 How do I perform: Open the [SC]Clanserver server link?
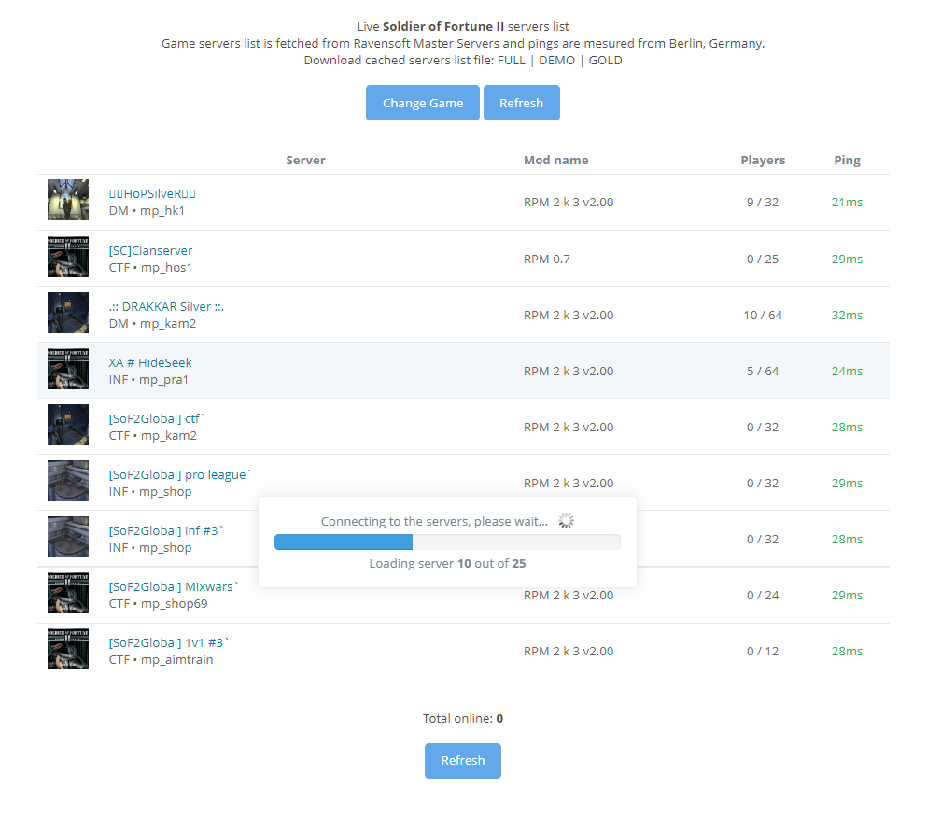150,250
